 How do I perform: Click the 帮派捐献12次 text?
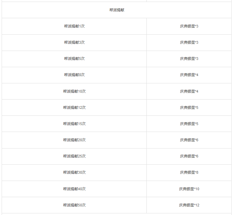pyautogui.click(x=74, y=107)
